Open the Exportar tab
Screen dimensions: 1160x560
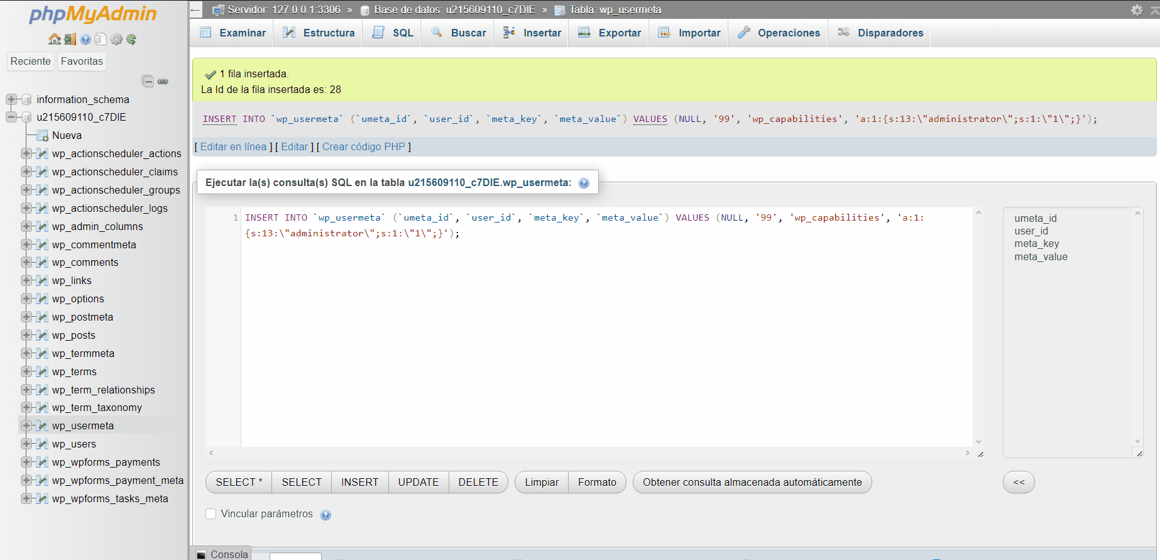click(610, 33)
